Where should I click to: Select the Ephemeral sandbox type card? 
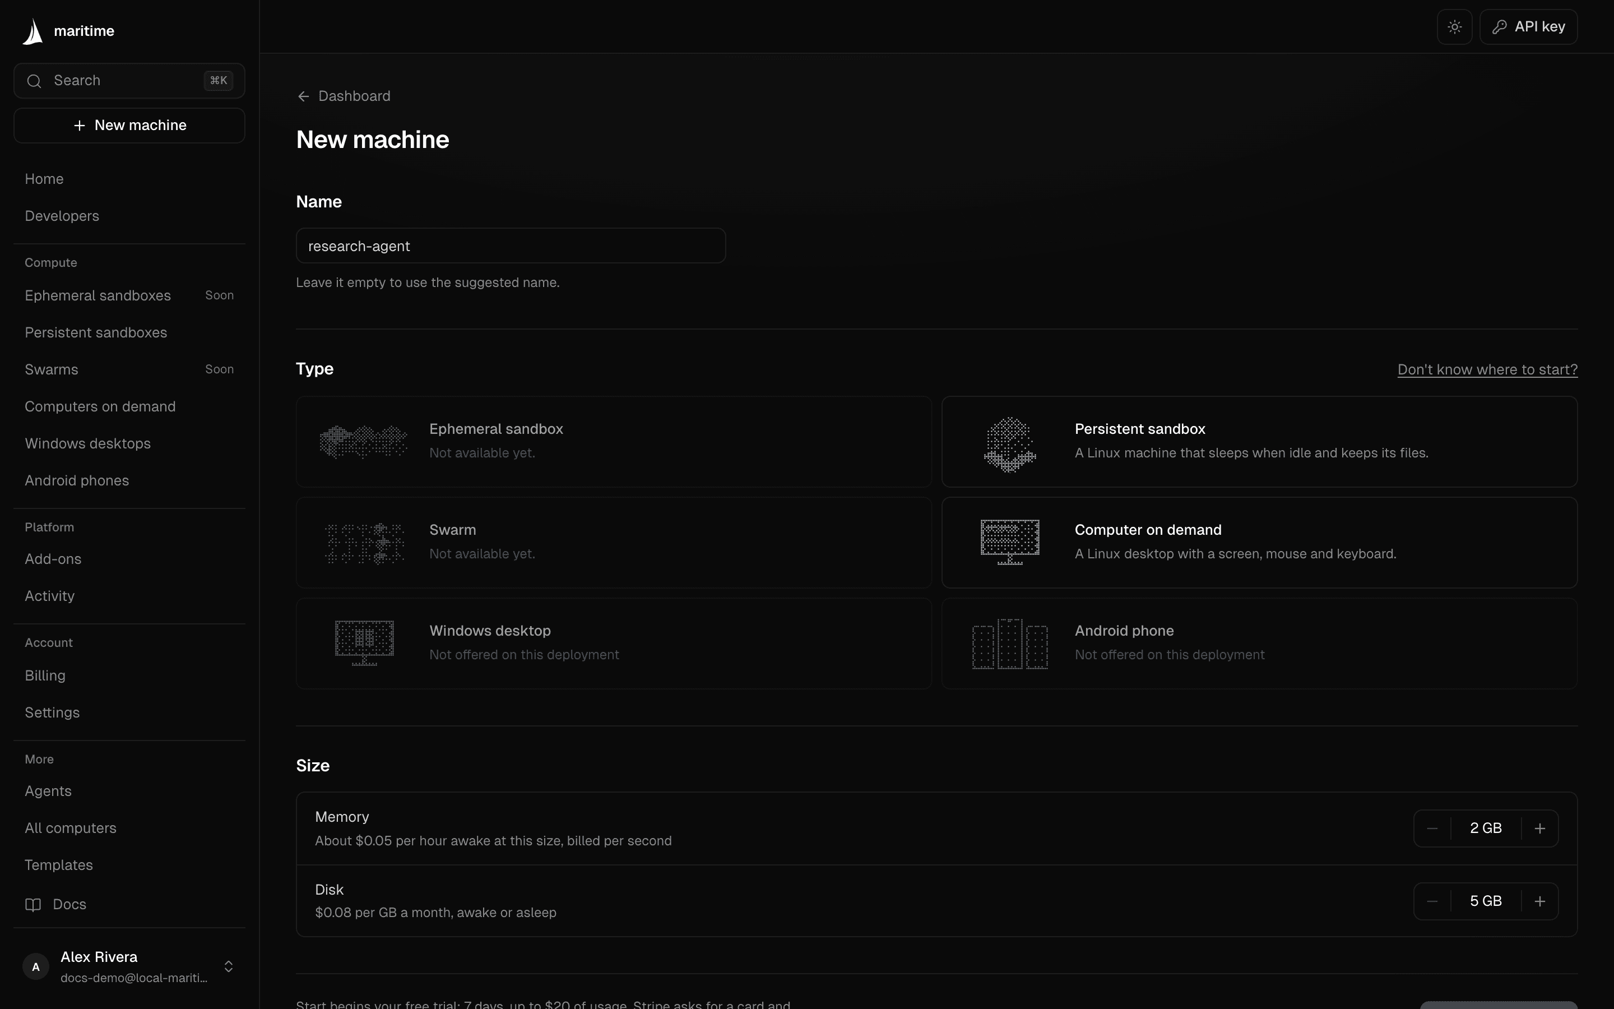point(614,442)
